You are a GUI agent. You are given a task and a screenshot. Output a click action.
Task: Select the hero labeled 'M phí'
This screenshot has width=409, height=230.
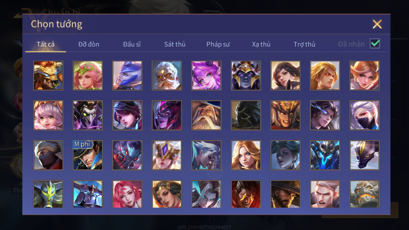point(88,155)
